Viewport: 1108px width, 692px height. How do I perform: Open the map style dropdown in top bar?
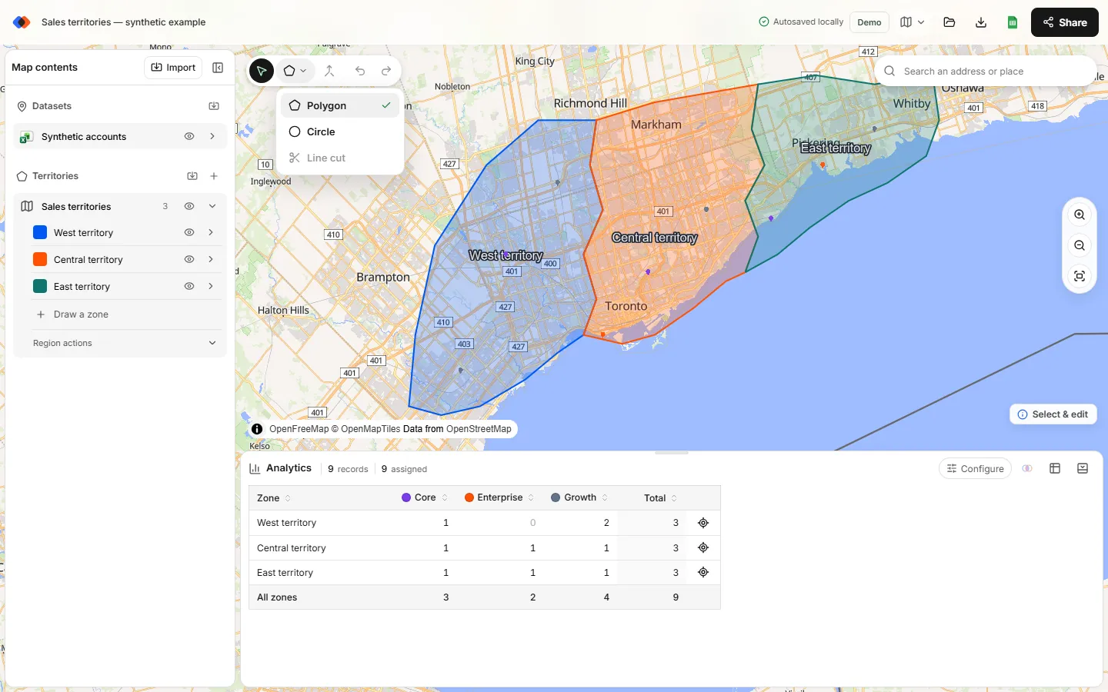click(913, 22)
